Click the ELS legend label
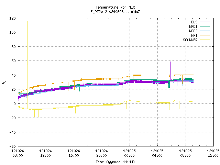This screenshot has height=165, width=220. click(194, 22)
